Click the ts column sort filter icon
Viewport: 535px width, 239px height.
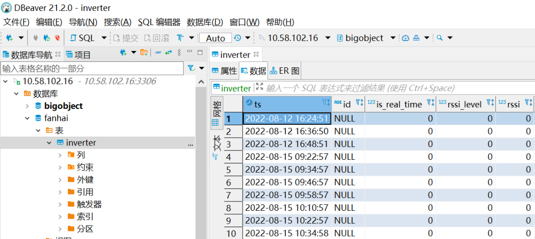tap(326, 102)
